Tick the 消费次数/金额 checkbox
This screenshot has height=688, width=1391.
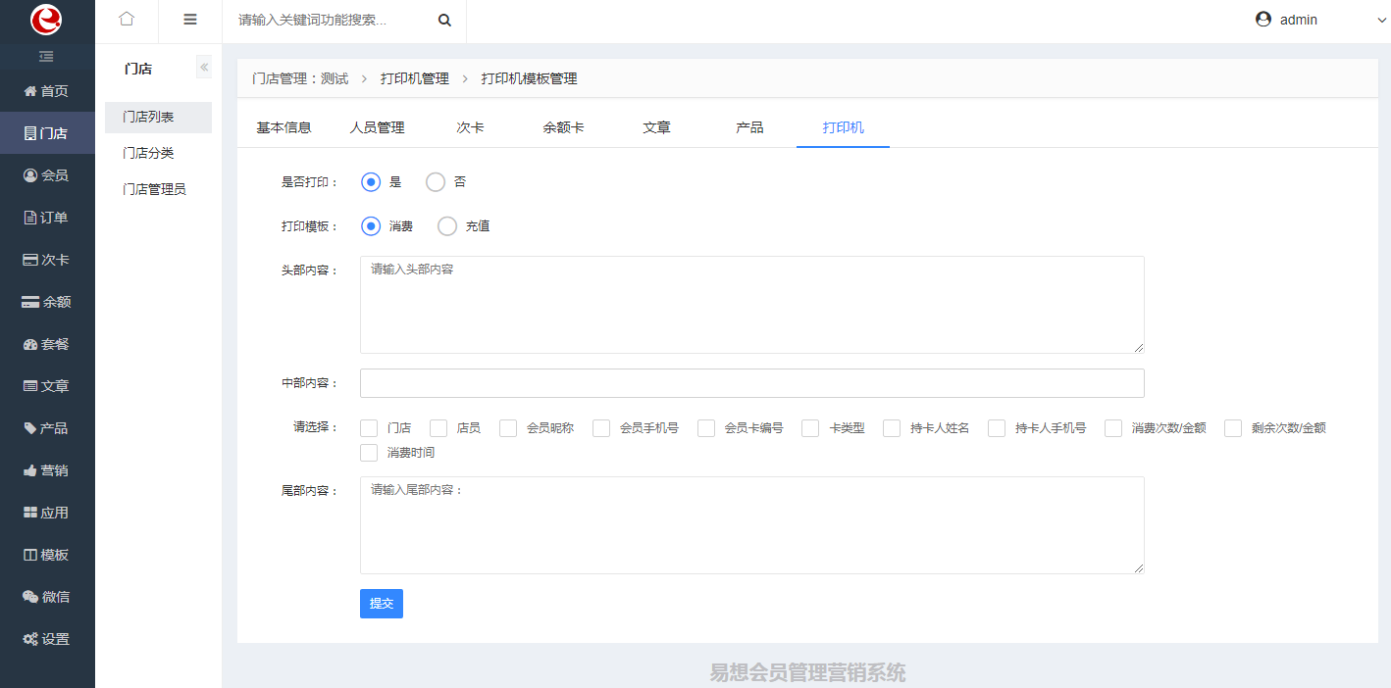[x=1113, y=428]
